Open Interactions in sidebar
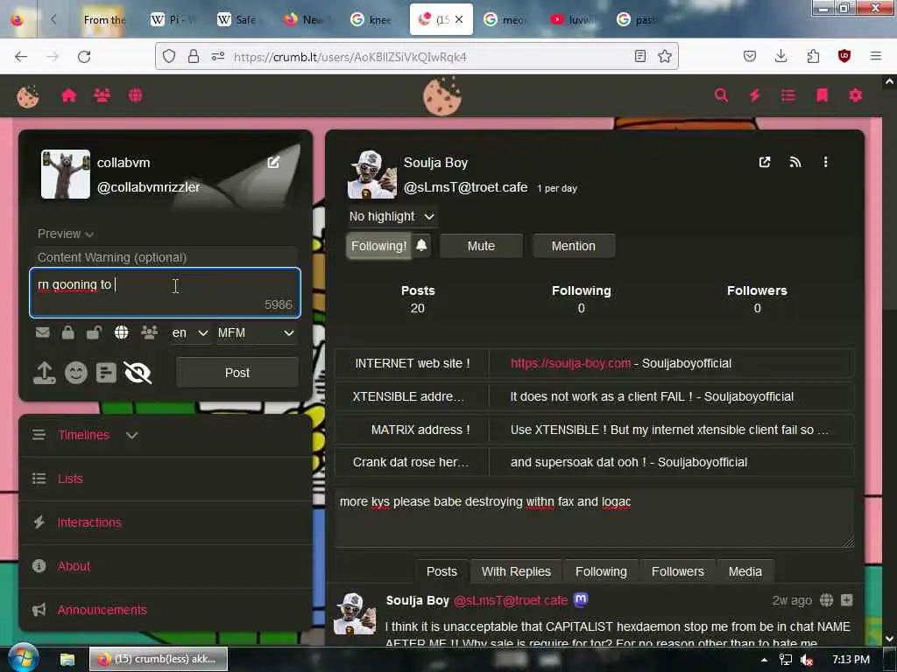 89,522
